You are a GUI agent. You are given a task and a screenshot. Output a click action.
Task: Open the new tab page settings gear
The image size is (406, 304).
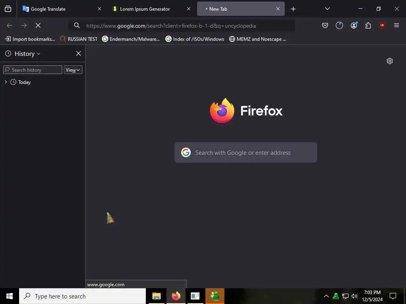tap(390, 61)
